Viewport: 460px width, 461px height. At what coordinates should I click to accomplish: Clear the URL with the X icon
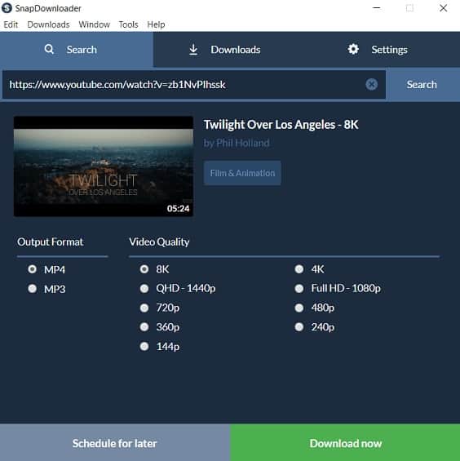point(372,85)
